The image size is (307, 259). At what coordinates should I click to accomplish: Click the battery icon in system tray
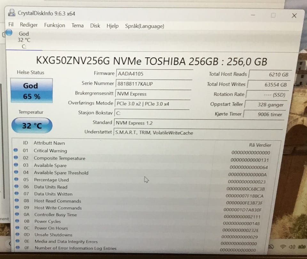click(302, 247)
